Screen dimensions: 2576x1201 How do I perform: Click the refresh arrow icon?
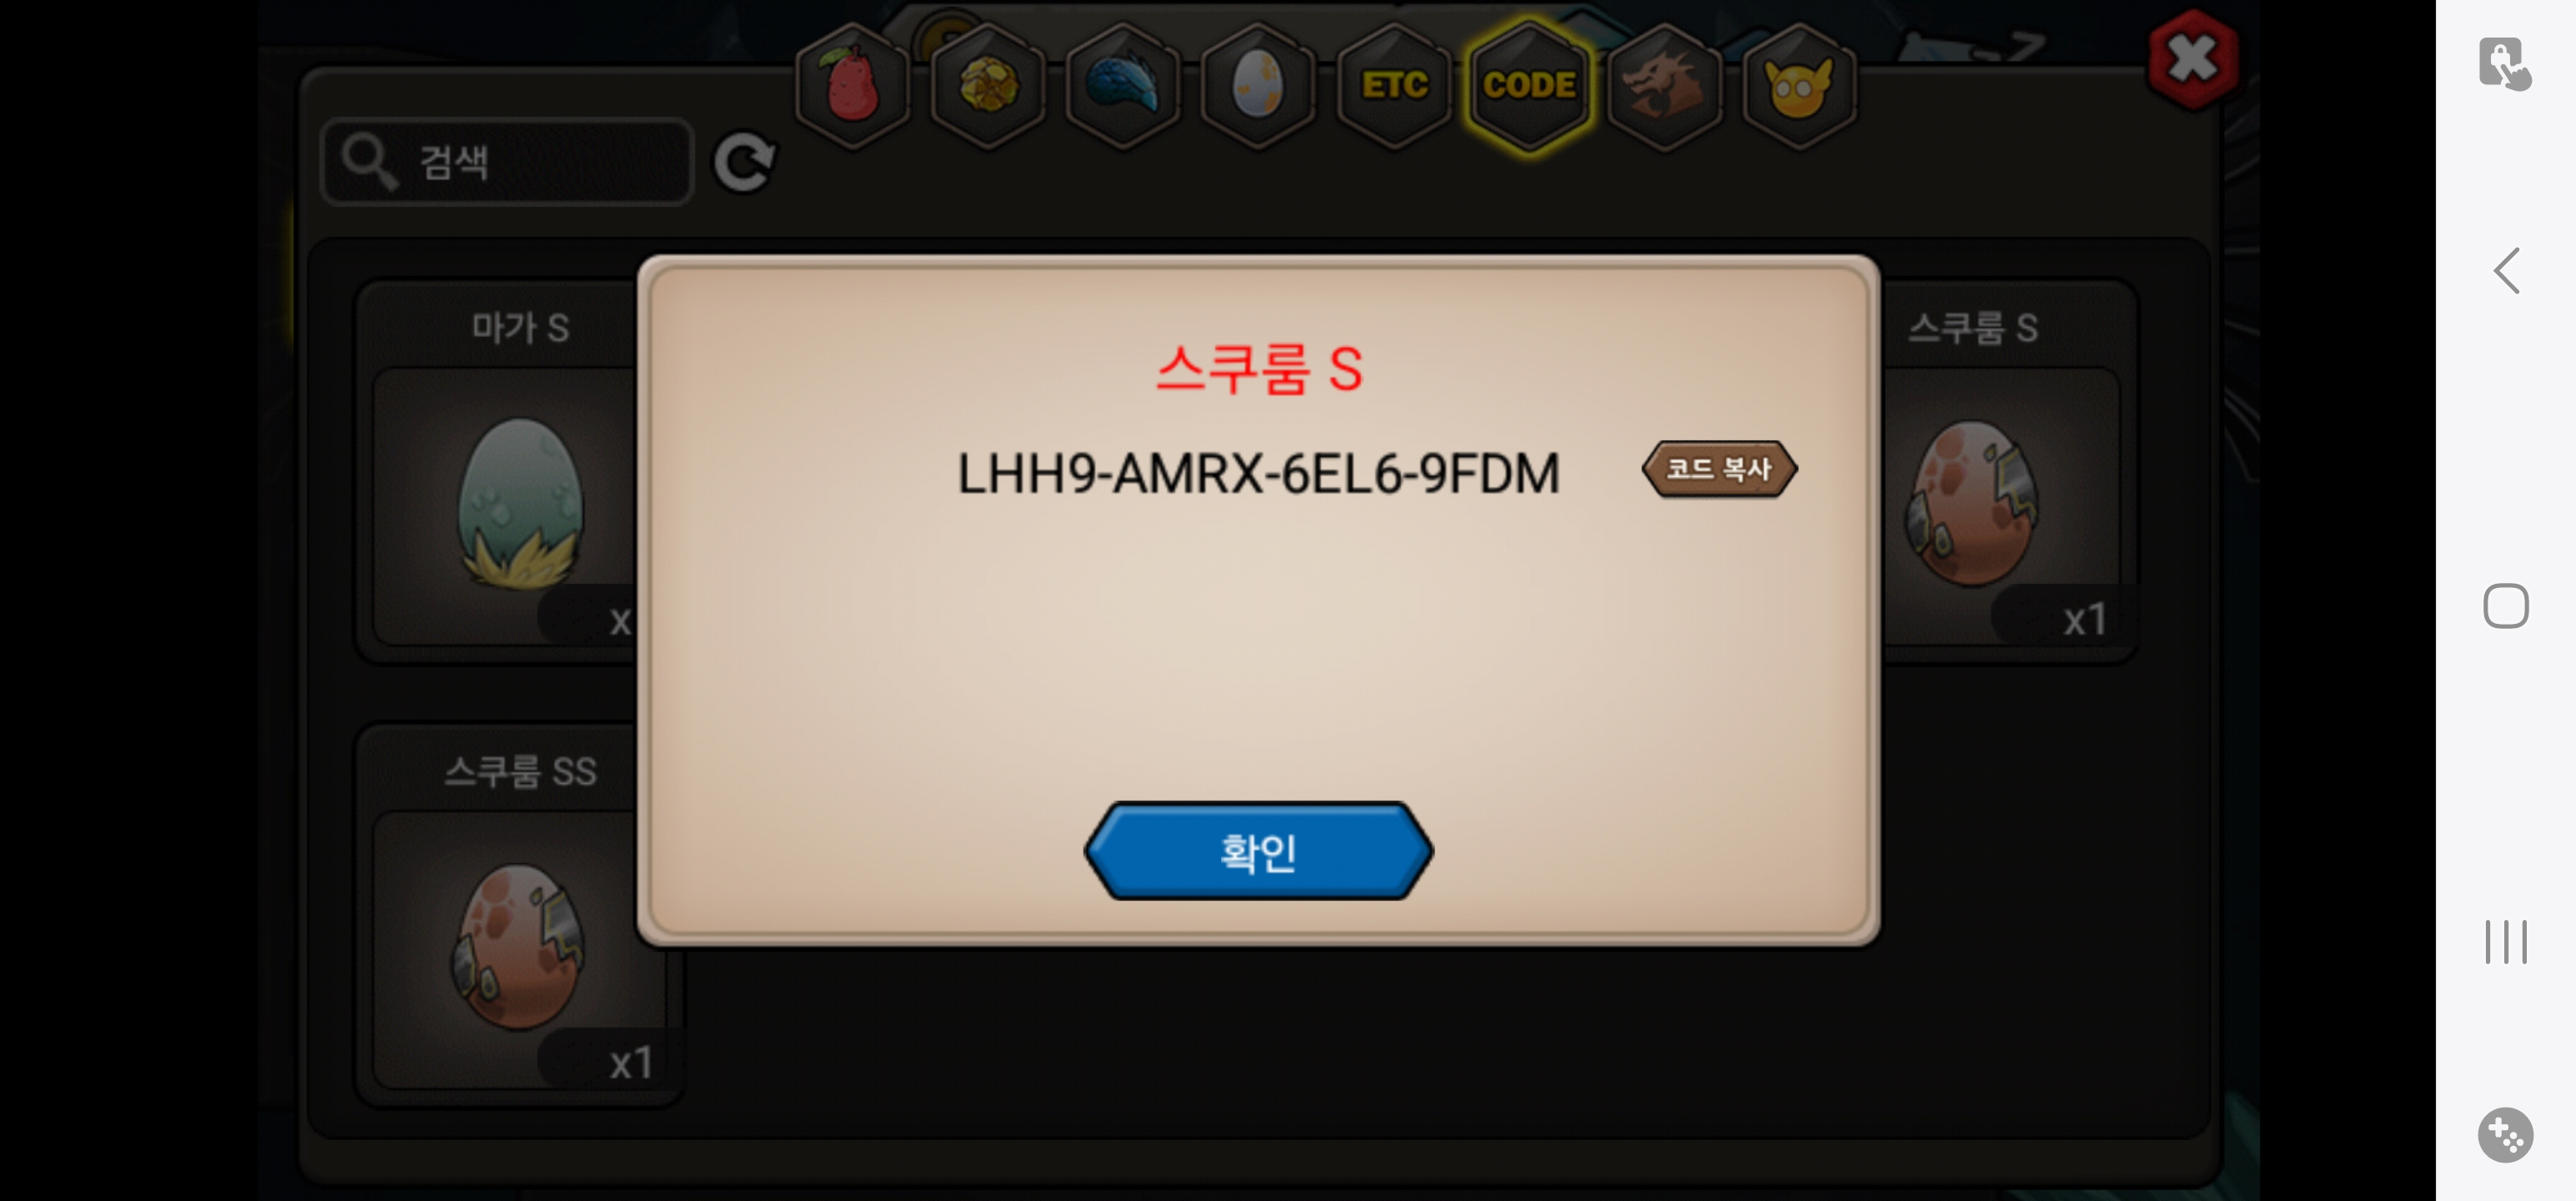coord(744,162)
